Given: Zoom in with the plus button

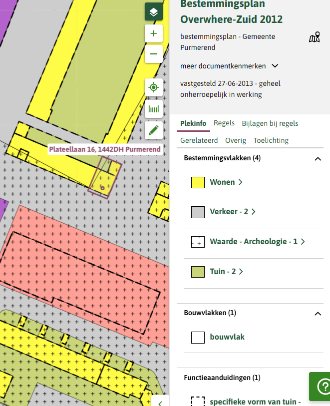Looking at the screenshot, I should coord(154,33).
